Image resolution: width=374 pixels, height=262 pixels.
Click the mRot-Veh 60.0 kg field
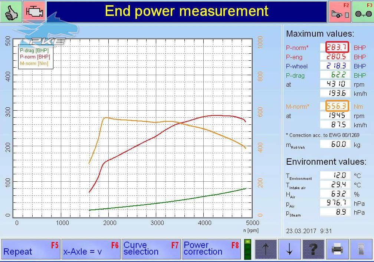(x=335, y=144)
